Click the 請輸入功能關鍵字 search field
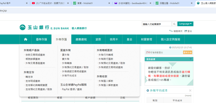Screen dimensions: 216x103 157,24
